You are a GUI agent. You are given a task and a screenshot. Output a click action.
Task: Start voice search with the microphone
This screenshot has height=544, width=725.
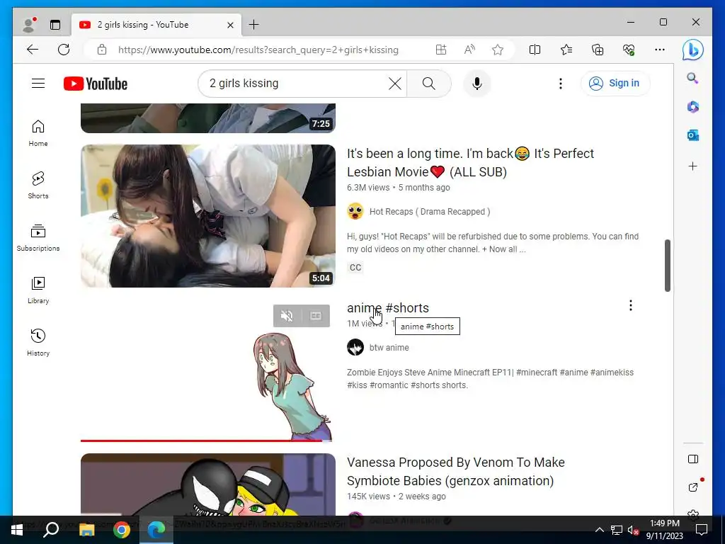476,84
